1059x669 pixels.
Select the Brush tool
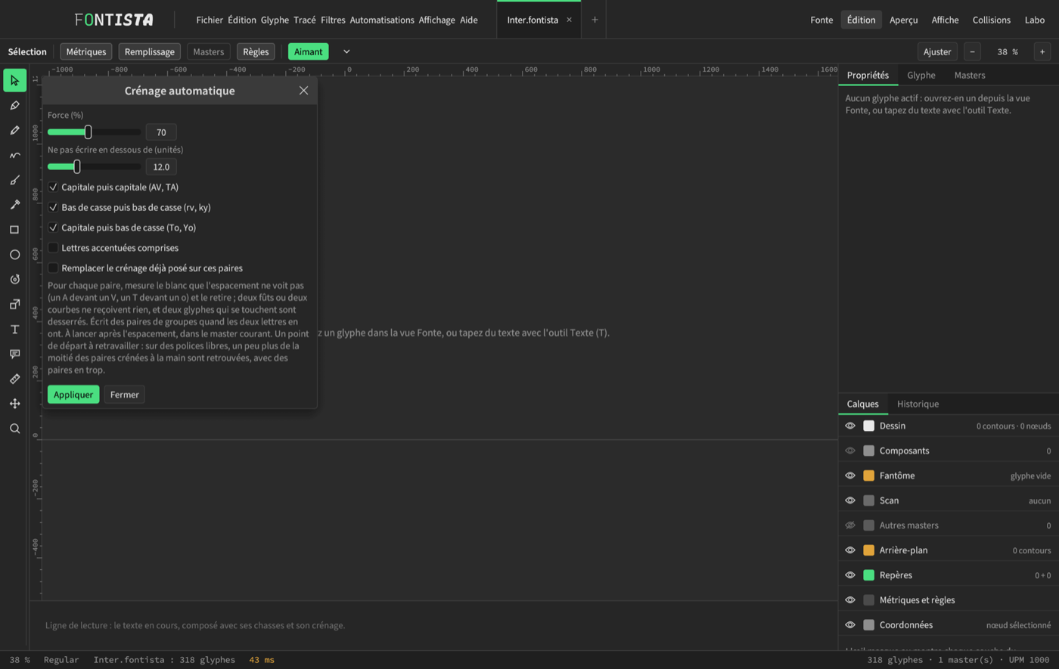tap(14, 180)
